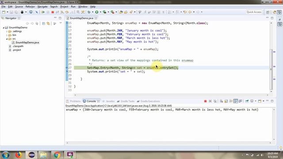
Task: Select the EnumMapDemo.java editor tab
Action: coord(81,18)
